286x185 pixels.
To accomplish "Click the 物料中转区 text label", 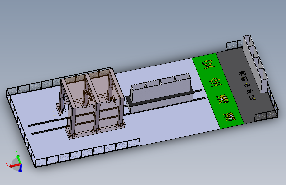I will tap(247, 85).
